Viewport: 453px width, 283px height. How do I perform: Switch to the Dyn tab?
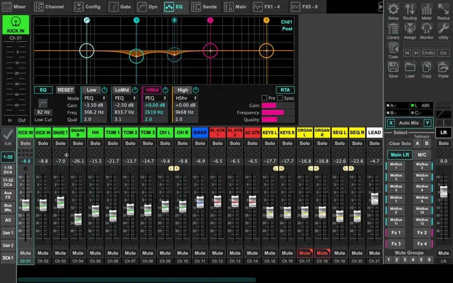[148, 7]
